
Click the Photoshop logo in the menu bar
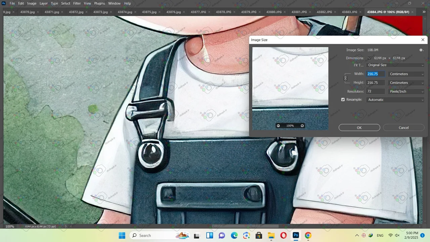pos(4,3)
